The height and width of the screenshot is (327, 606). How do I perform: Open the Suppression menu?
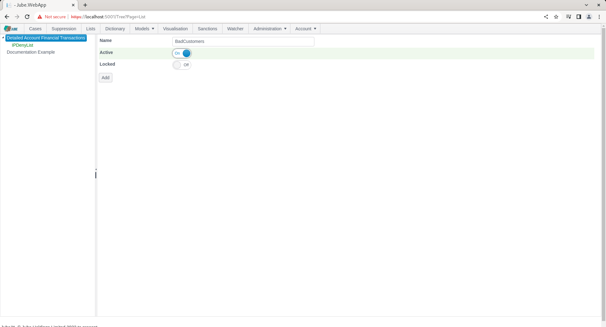click(64, 29)
